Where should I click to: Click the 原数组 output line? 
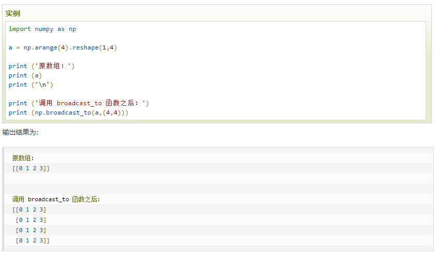[23, 158]
